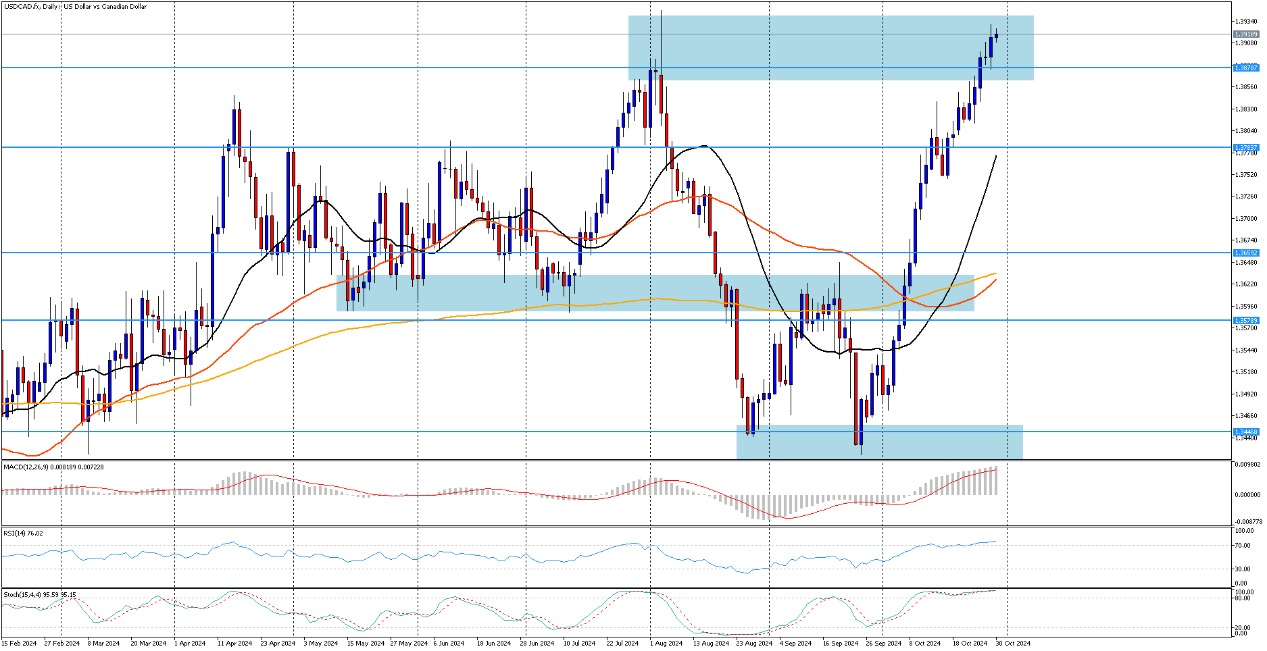Click the RSI 70 level scale value
The width and height of the screenshot is (1267, 651).
1241,546
